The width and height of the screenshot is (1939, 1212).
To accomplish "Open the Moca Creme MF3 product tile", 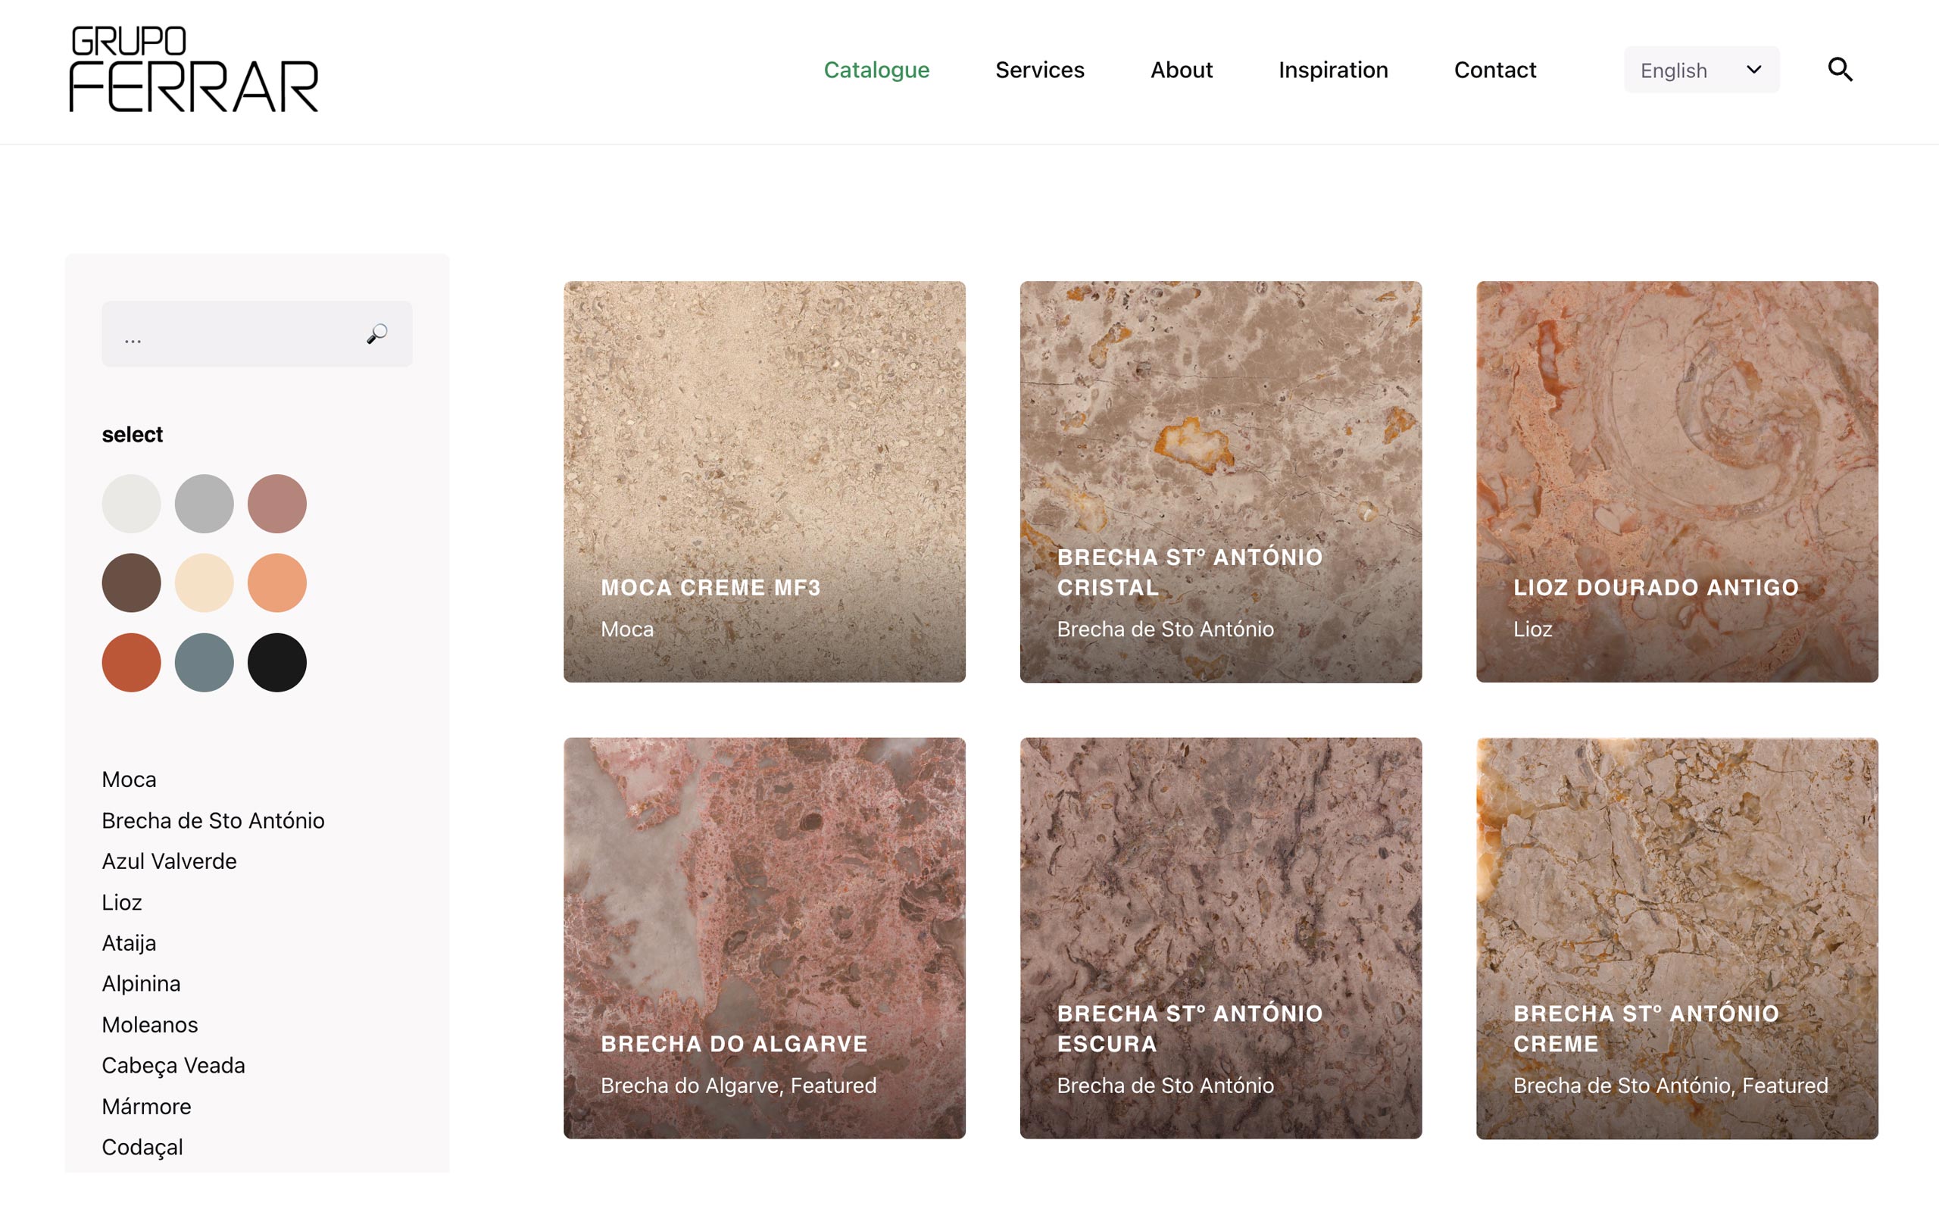I will click(764, 482).
